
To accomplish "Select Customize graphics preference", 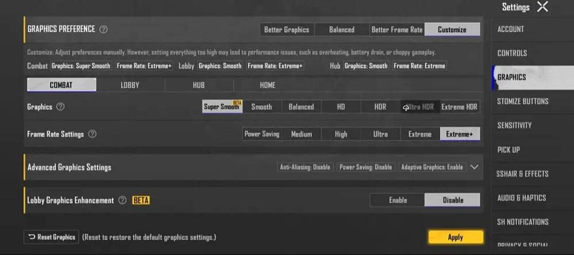I will tap(452, 30).
